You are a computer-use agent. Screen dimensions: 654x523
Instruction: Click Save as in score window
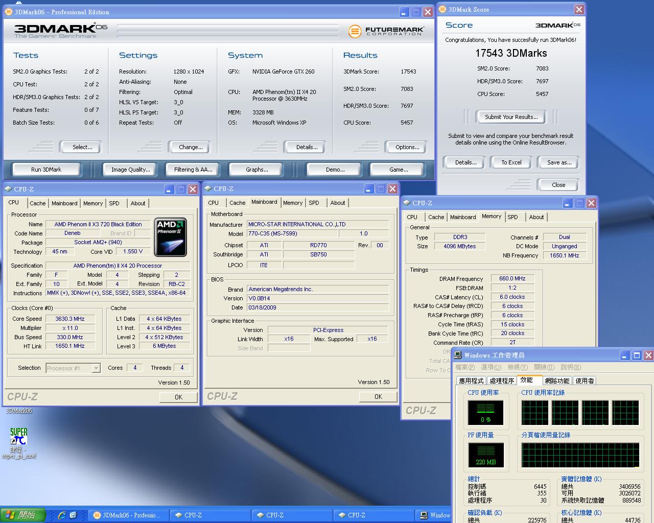(x=559, y=162)
